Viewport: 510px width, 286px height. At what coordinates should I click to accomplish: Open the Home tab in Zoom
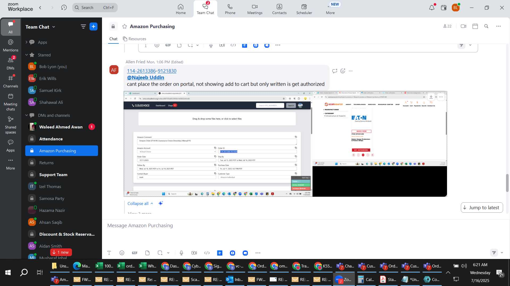181,9
